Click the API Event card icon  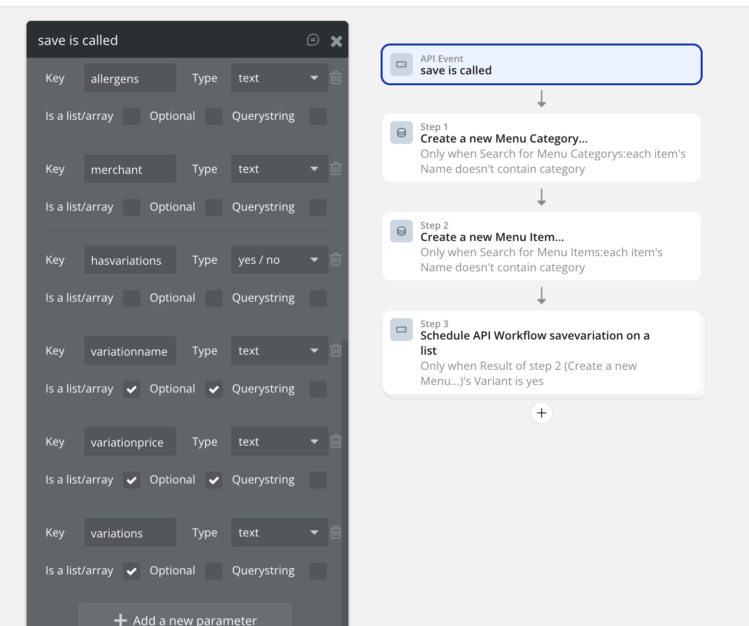tap(401, 64)
